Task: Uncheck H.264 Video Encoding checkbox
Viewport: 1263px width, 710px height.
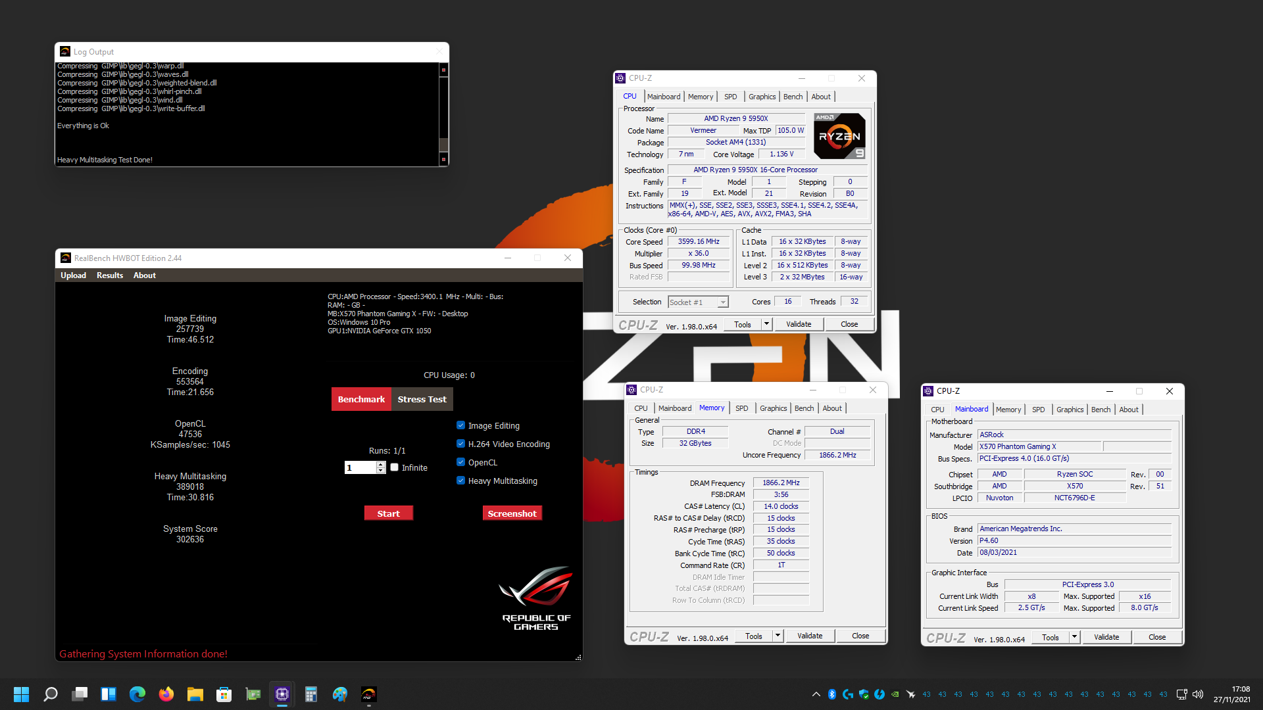Action: (461, 444)
